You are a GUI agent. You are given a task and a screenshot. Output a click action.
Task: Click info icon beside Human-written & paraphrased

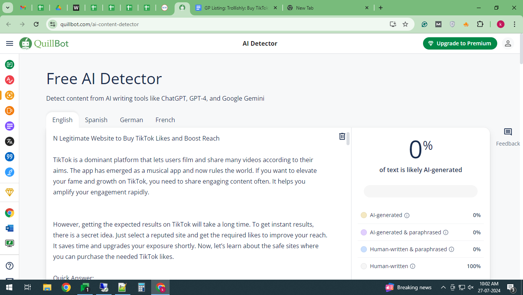click(x=451, y=249)
